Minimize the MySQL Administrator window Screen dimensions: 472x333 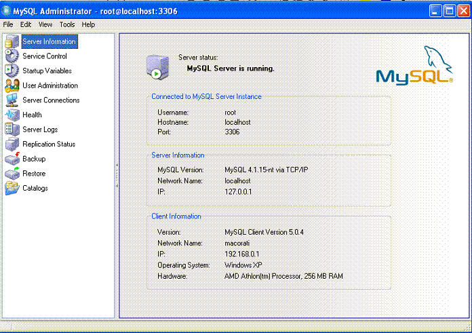click(x=435, y=11)
